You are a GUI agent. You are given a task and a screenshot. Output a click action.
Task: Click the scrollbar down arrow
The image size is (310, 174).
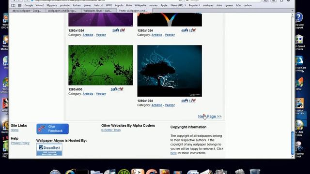(293, 157)
